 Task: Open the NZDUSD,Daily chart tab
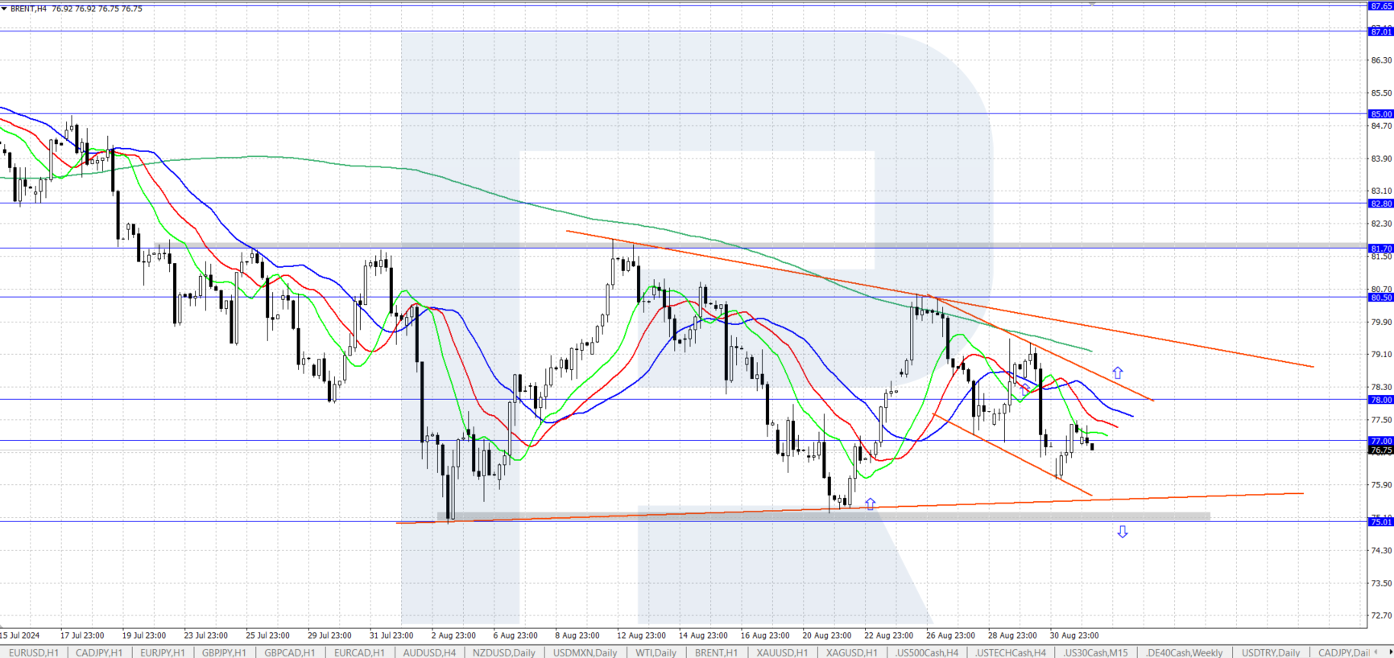(x=504, y=652)
